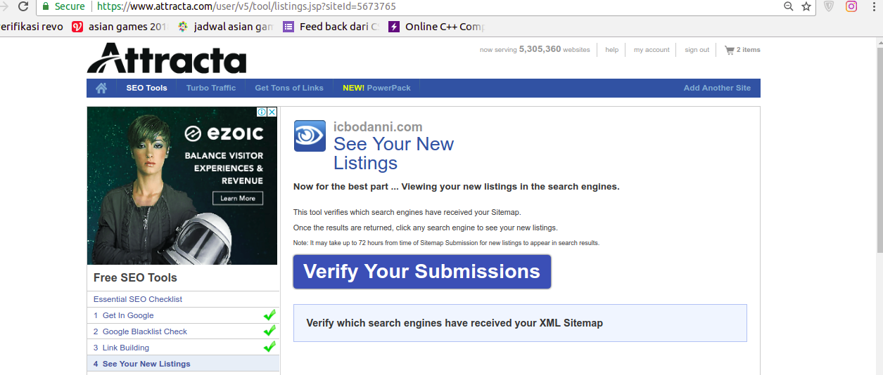883x375 pixels.
Task: Open the asian games 201 bookmark
Action: [120, 27]
